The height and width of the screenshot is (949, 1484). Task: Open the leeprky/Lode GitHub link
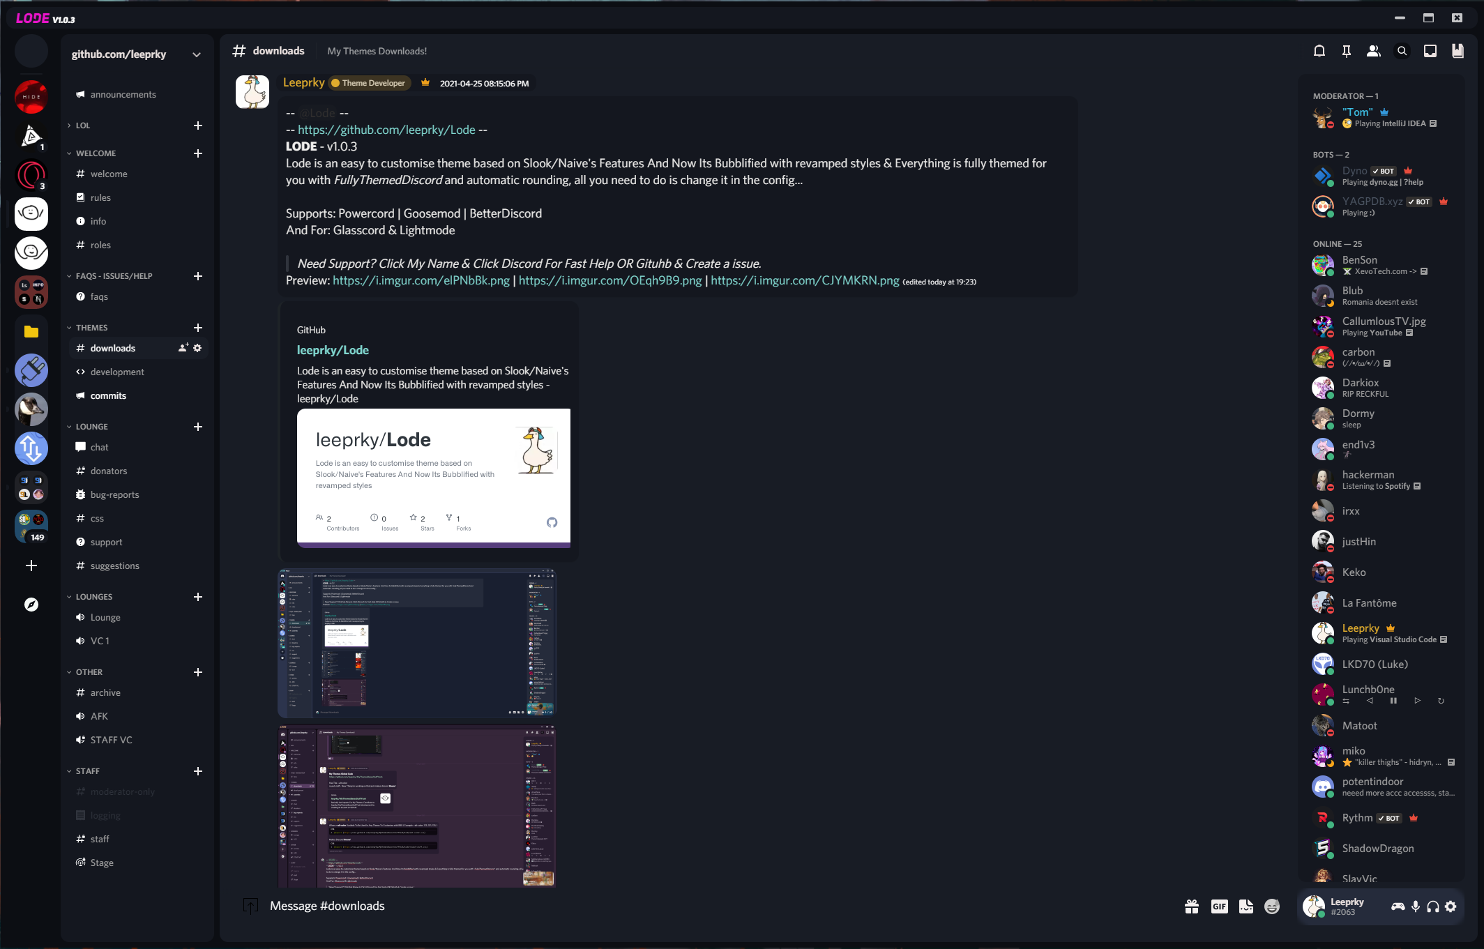[x=333, y=350]
